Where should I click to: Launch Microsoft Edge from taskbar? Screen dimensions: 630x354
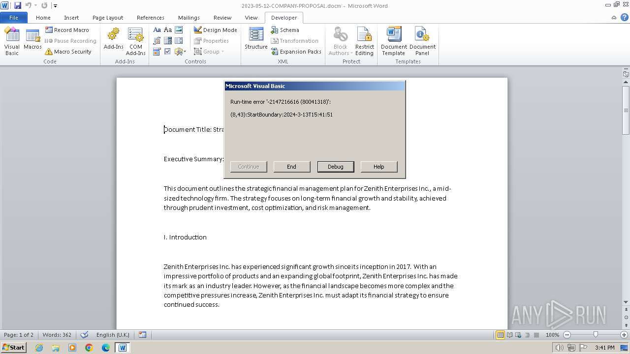pos(106,348)
